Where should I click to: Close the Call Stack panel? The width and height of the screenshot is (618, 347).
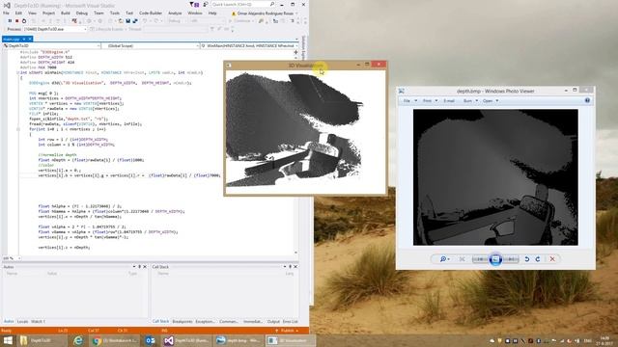[x=295, y=267]
